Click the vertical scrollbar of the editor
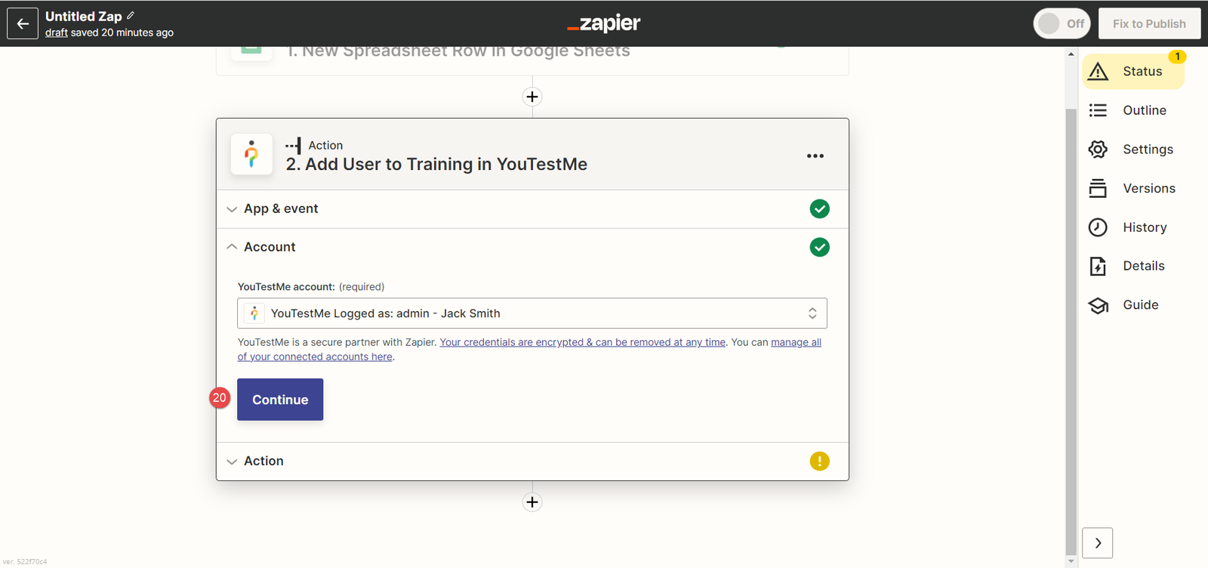The height and width of the screenshot is (568, 1208). (x=1071, y=332)
